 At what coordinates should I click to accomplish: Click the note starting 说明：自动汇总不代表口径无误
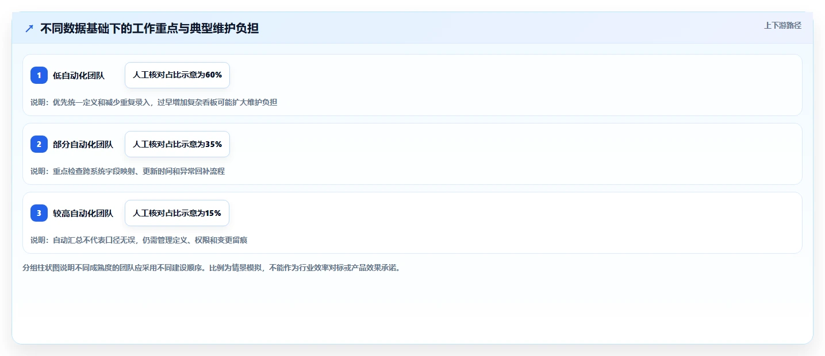pos(139,240)
